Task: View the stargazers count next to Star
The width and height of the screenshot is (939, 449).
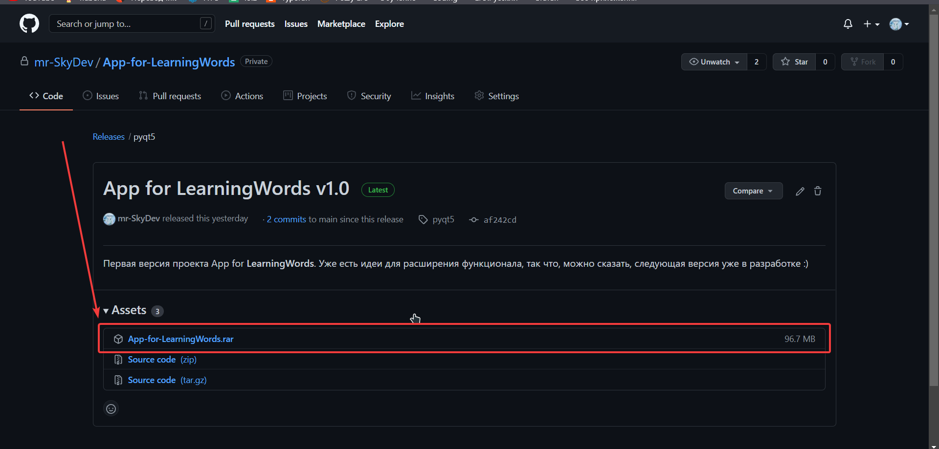Action: [825, 62]
